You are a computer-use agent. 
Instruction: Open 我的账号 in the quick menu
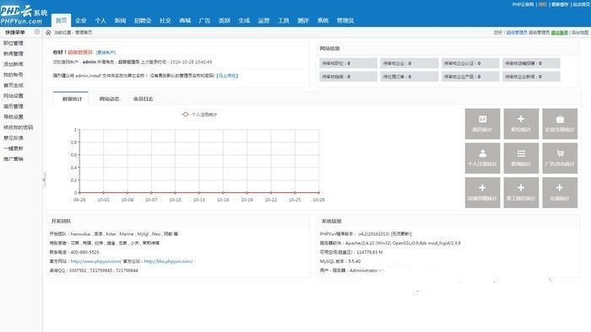pyautogui.click(x=14, y=75)
